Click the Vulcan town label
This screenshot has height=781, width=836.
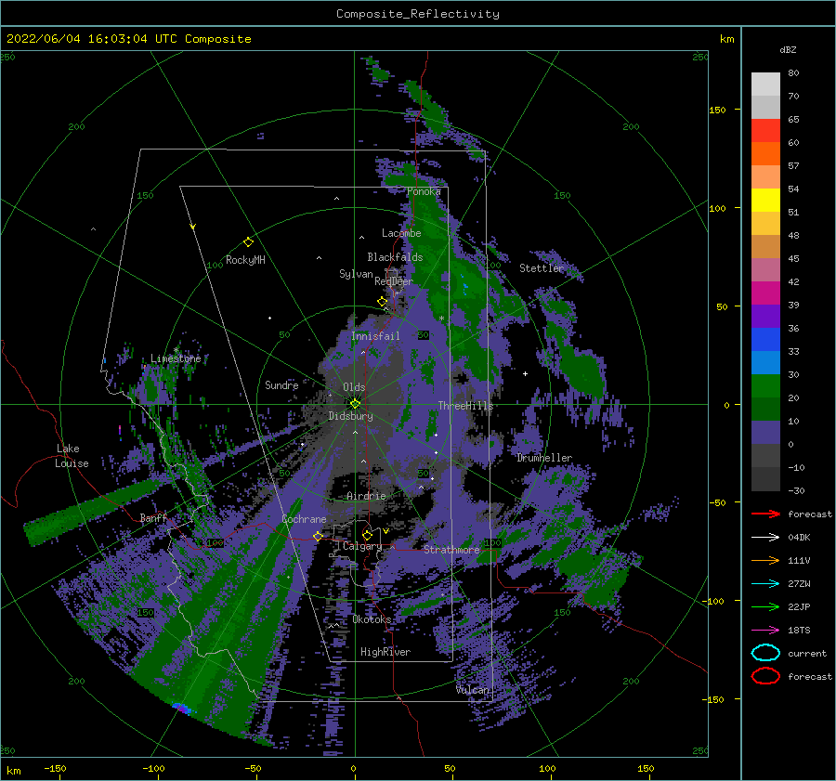pyautogui.click(x=473, y=690)
